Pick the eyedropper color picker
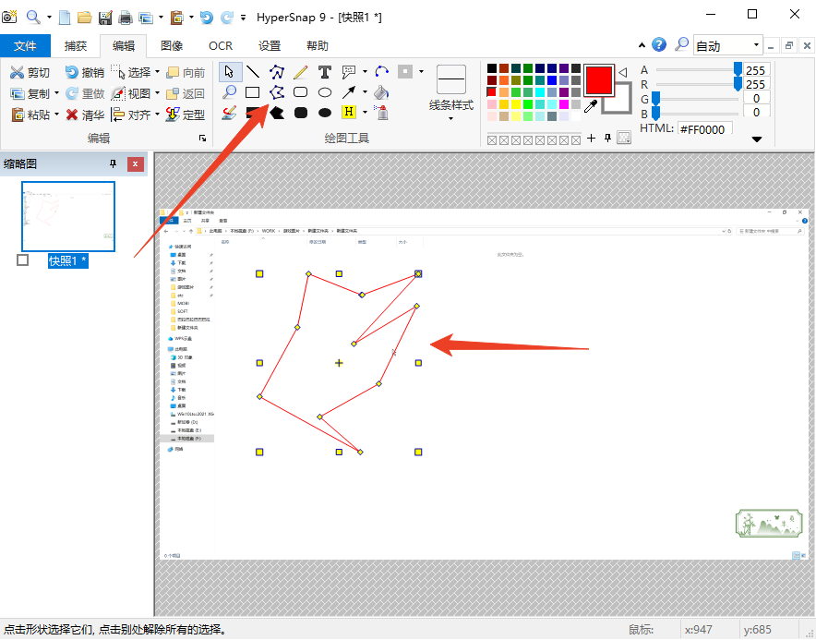This screenshot has height=640, width=816. pyautogui.click(x=592, y=105)
